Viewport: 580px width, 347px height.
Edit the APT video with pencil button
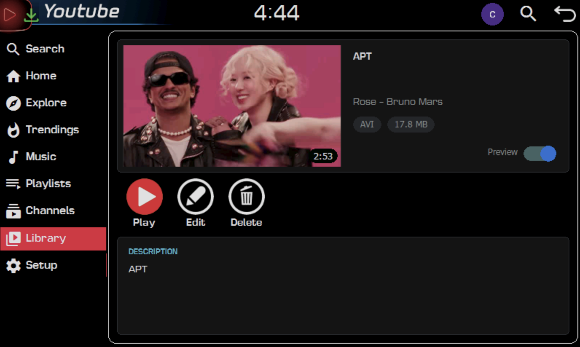point(196,197)
